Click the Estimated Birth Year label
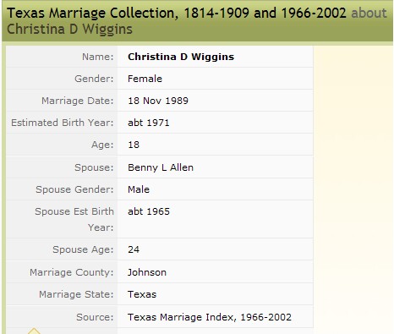The height and width of the screenshot is (334, 394). pos(63,123)
